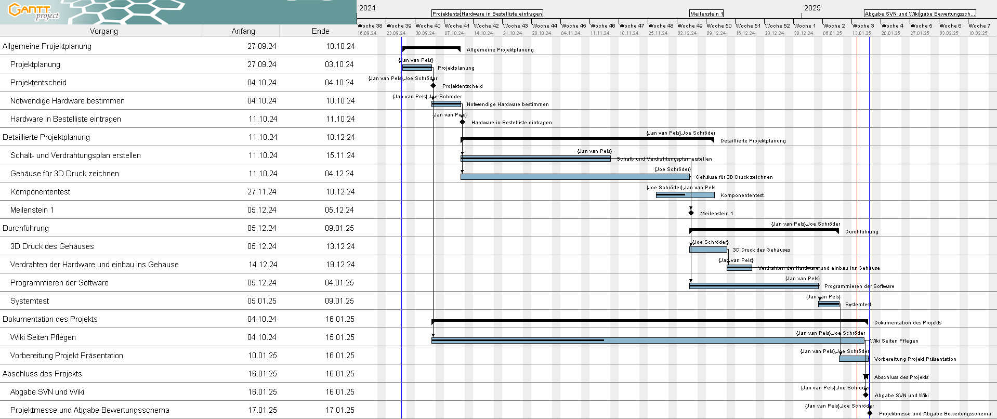Click the start date of Vorbereitung Projekt Präsentation
Image resolution: width=997 pixels, height=419 pixels.
tap(262, 356)
